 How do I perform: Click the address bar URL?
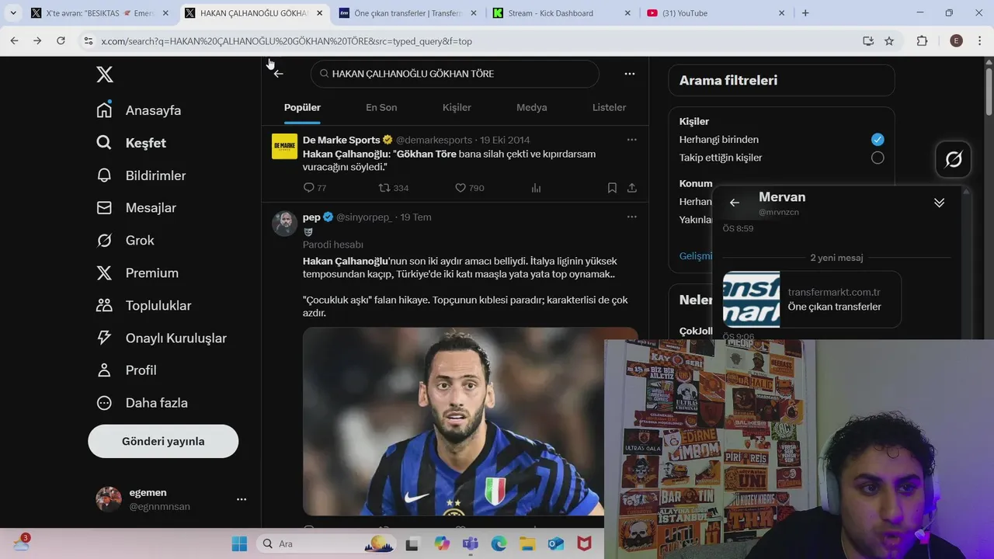tap(286, 41)
